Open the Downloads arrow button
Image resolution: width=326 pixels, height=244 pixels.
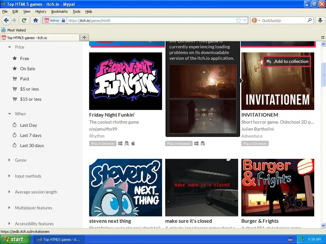(320, 20)
